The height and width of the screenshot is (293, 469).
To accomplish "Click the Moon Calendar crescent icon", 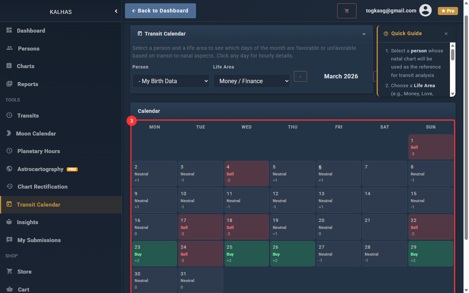I will coord(9,133).
